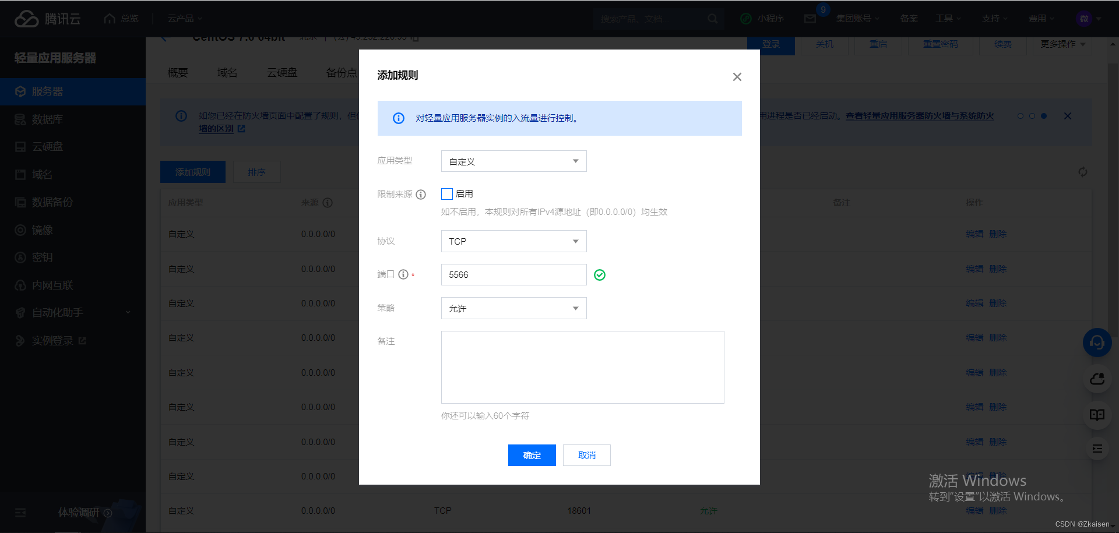This screenshot has width=1119, height=533.
Task: Switch to the 概要 tab
Action: 178,73
